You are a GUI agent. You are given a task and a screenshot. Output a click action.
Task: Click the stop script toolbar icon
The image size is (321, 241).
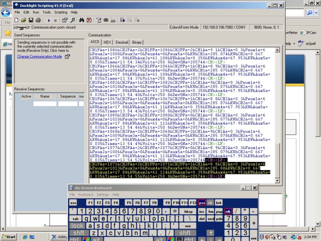coord(137,20)
